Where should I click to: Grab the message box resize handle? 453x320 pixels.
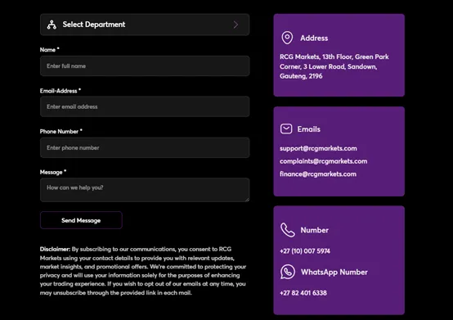pyautogui.click(x=247, y=200)
